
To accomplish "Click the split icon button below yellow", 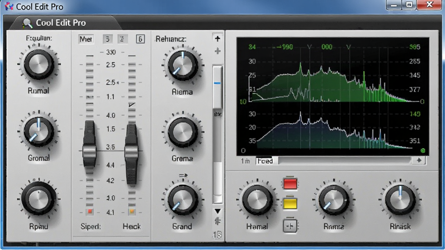I will pyautogui.click(x=290, y=226).
